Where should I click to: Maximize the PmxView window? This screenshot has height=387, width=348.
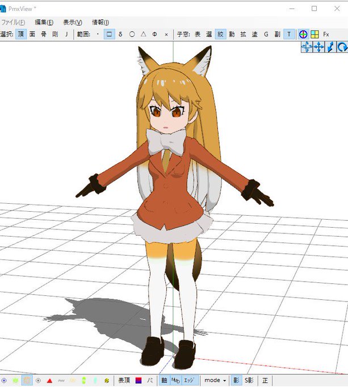point(315,9)
